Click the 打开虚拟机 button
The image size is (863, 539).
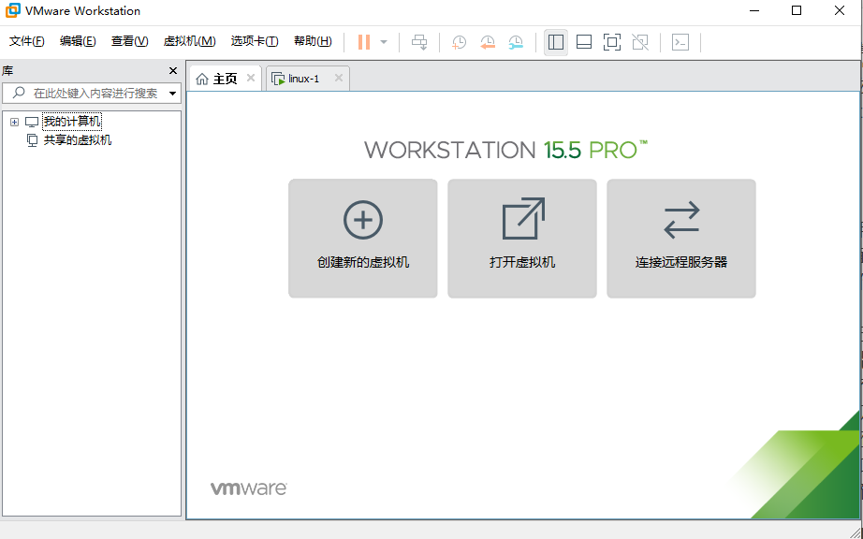click(x=522, y=239)
